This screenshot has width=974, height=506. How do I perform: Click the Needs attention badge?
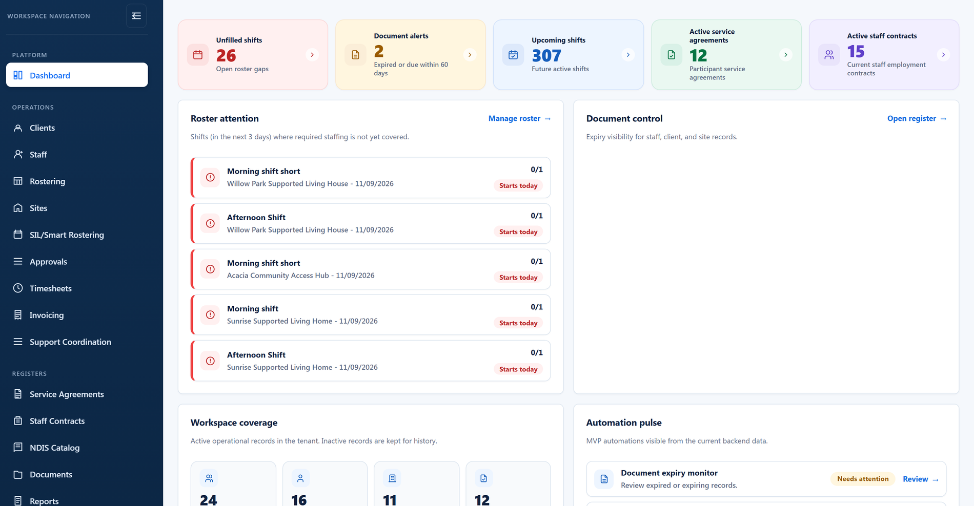pyautogui.click(x=863, y=479)
